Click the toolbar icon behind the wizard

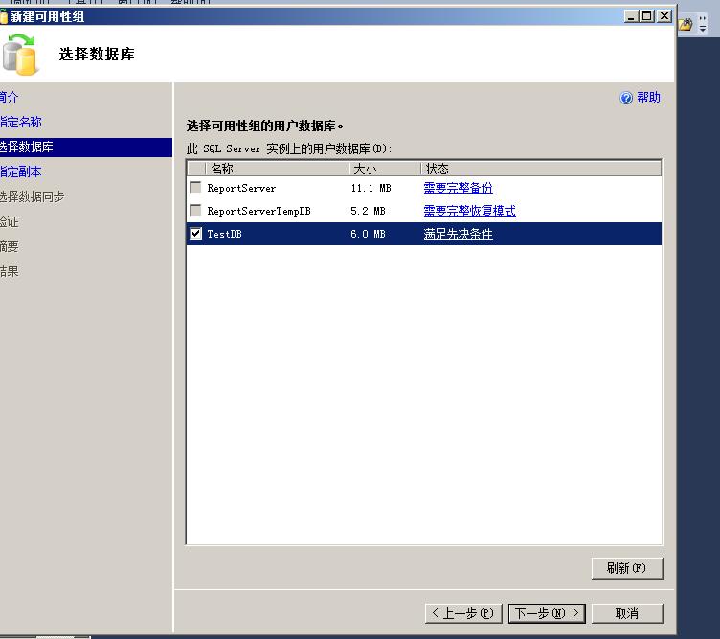tap(686, 24)
